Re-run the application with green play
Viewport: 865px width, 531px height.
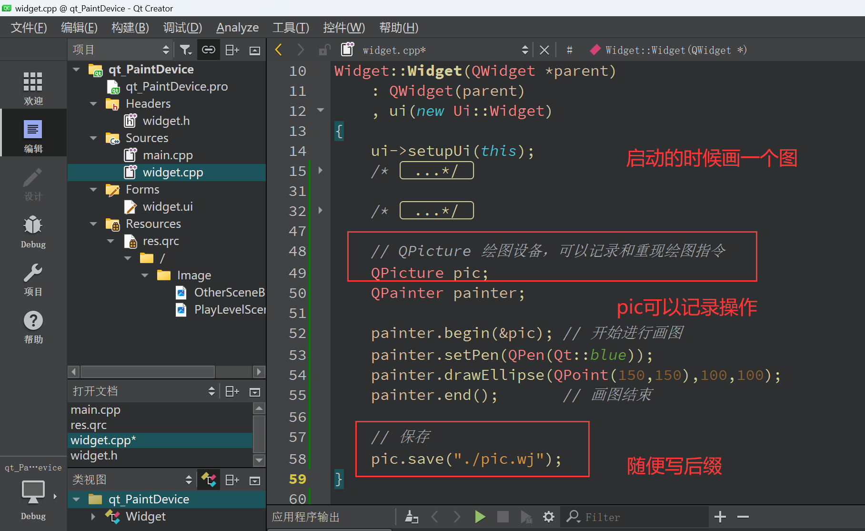[x=480, y=517]
